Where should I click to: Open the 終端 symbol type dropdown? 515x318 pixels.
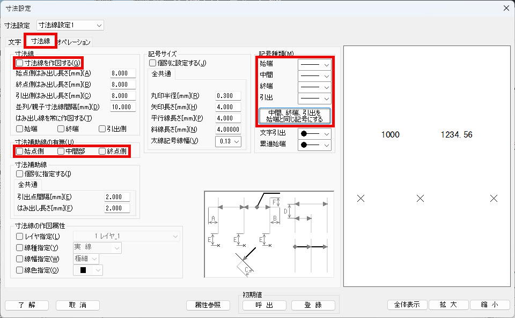click(x=314, y=87)
